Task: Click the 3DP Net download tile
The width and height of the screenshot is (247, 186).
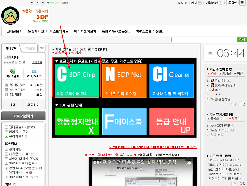Action: point(124,81)
